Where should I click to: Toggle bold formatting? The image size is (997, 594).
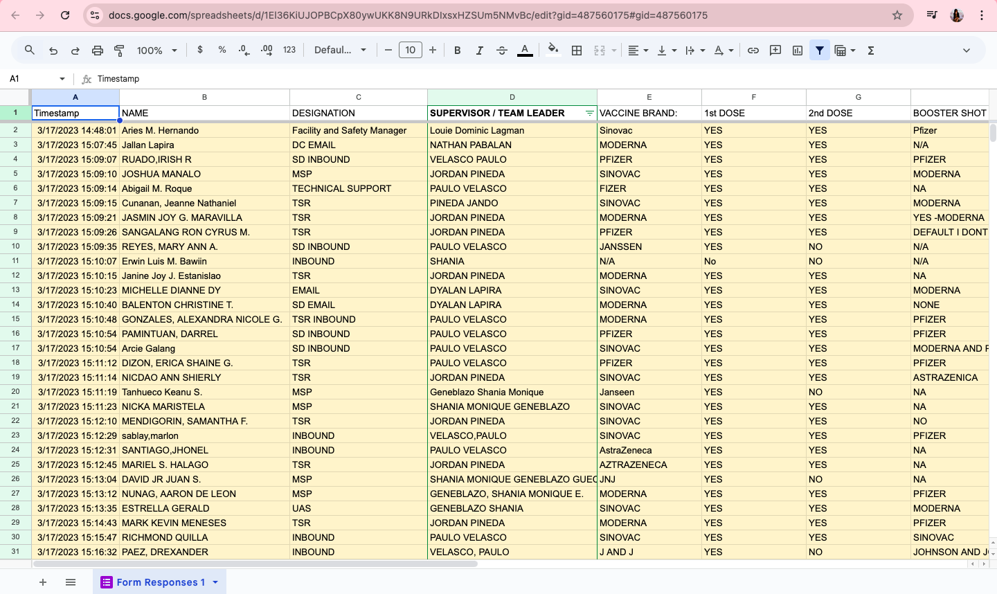(457, 50)
